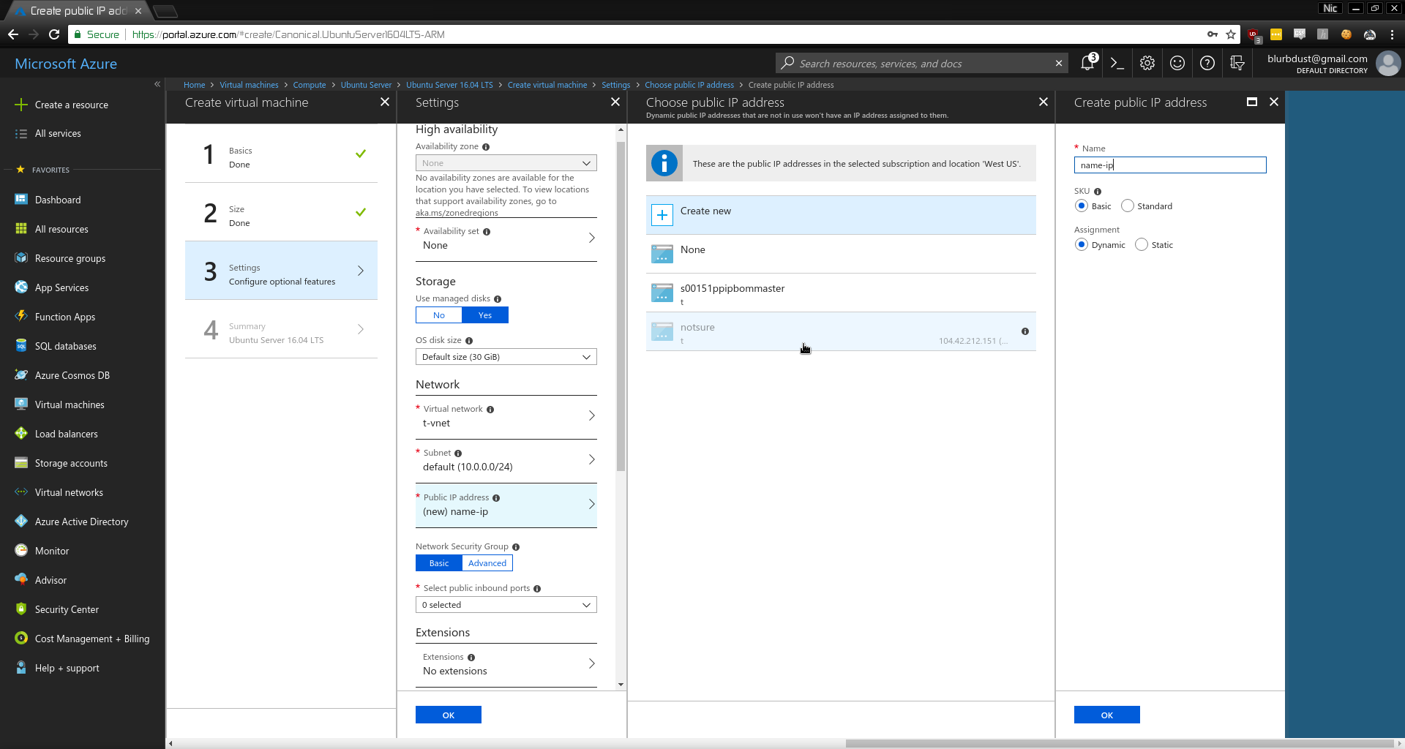Image resolution: width=1405 pixels, height=749 pixels.
Task: Select the Standard SKU radio button
Action: coord(1128,206)
